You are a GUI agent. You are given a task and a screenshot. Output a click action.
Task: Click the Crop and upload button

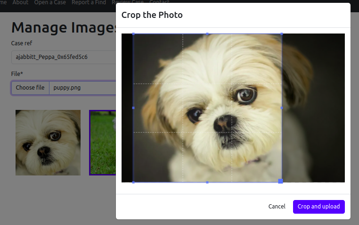coord(318,207)
